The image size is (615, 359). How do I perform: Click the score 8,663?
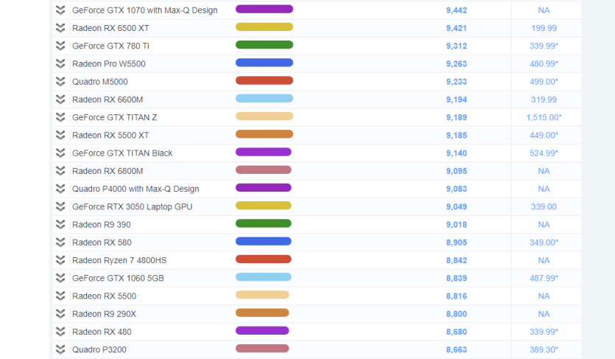[457, 349]
